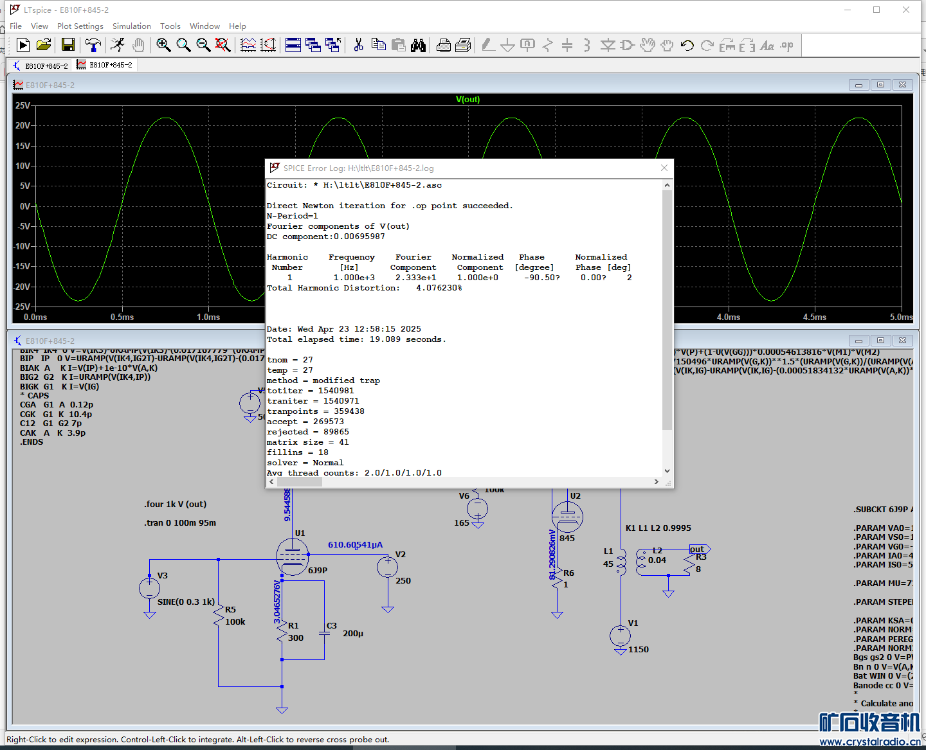Open the Simulation menu
The width and height of the screenshot is (926, 750).
pyautogui.click(x=131, y=26)
